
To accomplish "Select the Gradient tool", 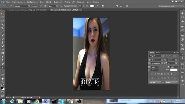I will [x=3, y=53].
